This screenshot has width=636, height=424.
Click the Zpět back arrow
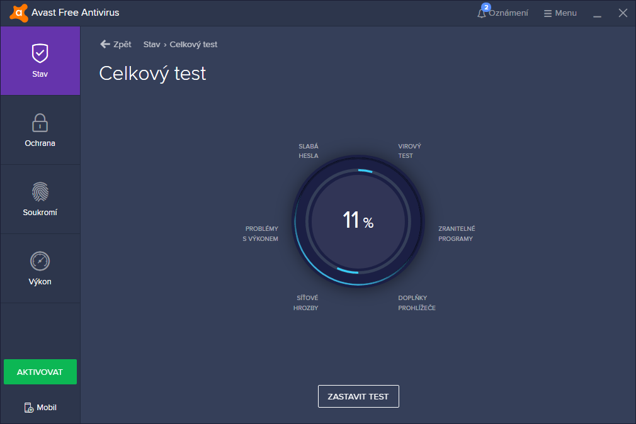coord(105,44)
